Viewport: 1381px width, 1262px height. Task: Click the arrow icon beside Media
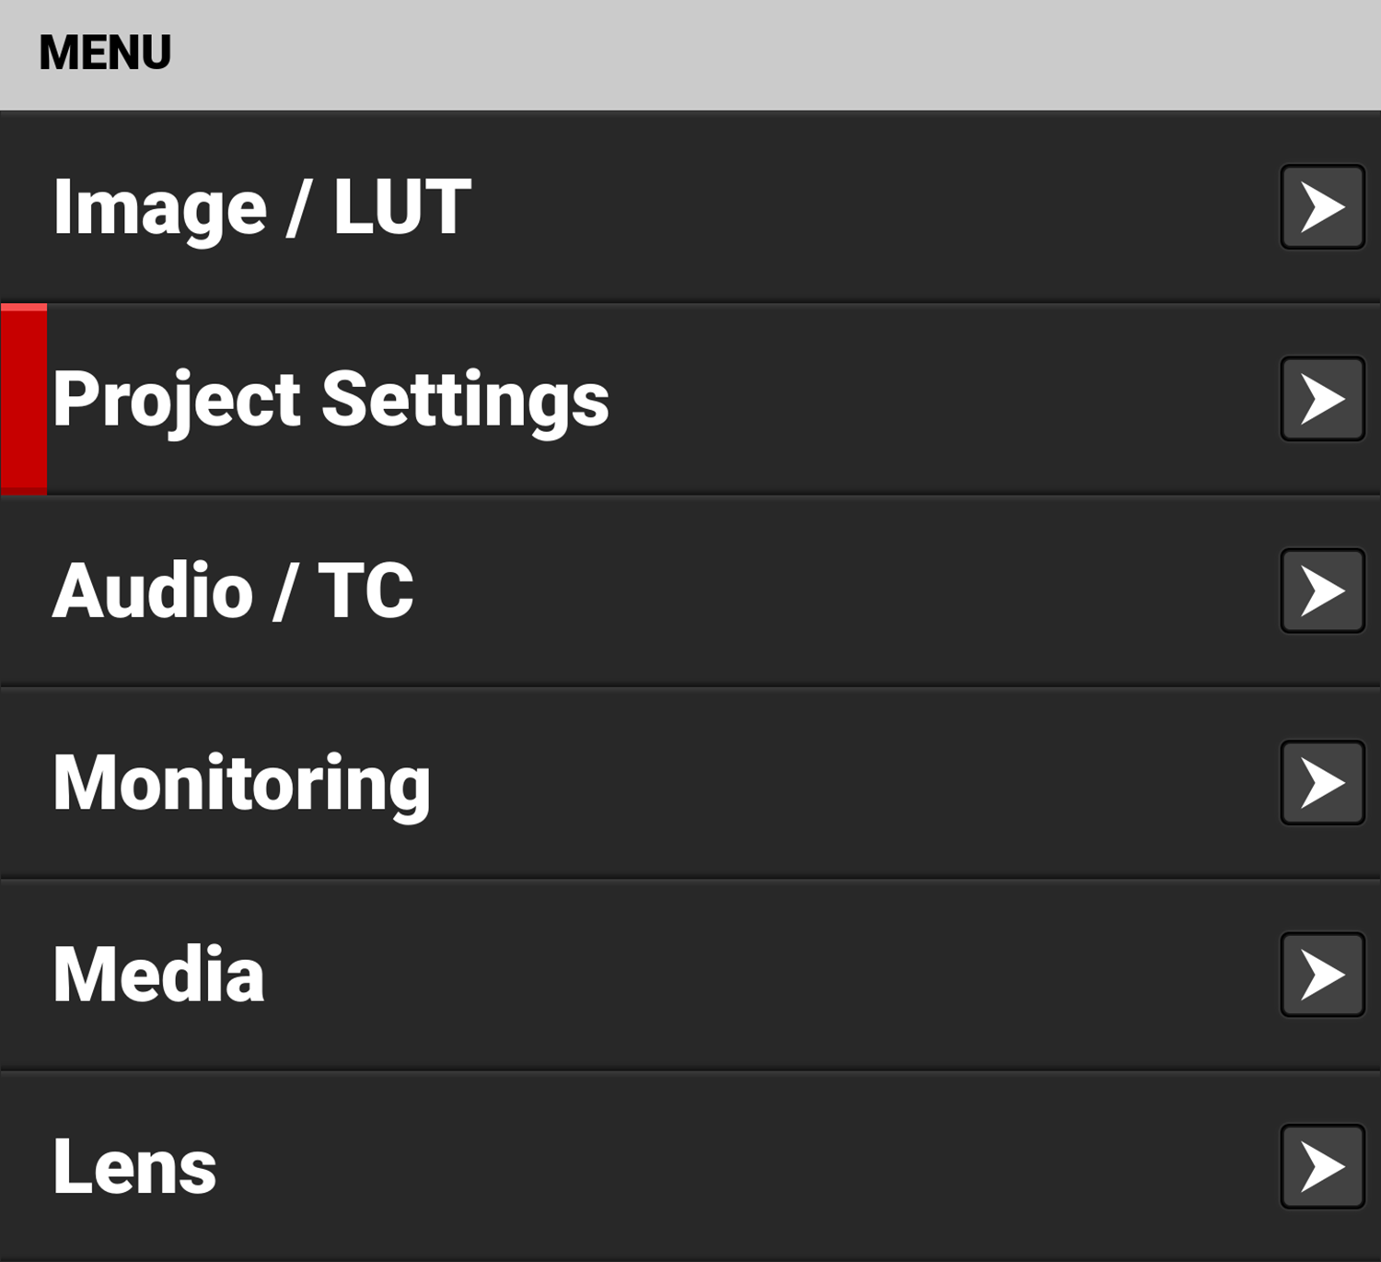point(1320,974)
